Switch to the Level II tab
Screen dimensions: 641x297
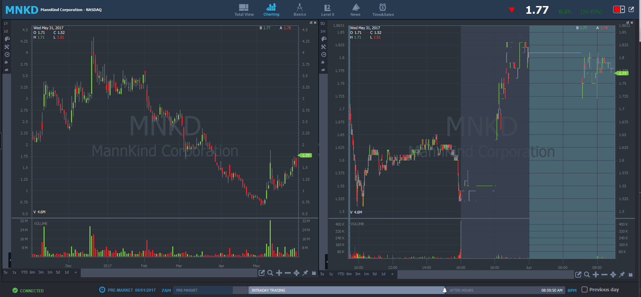(327, 10)
